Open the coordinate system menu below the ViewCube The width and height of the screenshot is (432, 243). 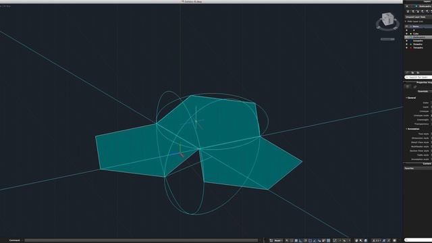point(387,39)
